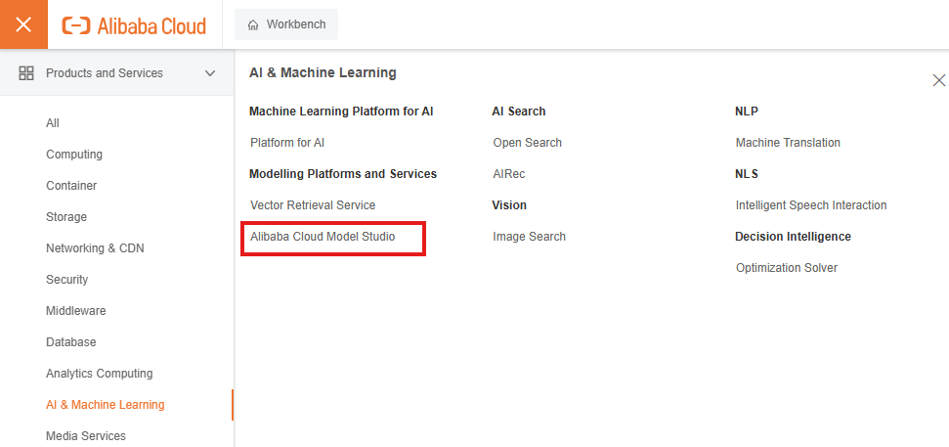Select the Database category
This screenshot has width=949, height=447.
pos(70,342)
